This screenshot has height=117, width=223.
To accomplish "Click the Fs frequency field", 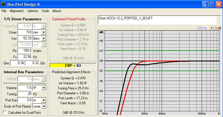I will click(x=25, y=57).
